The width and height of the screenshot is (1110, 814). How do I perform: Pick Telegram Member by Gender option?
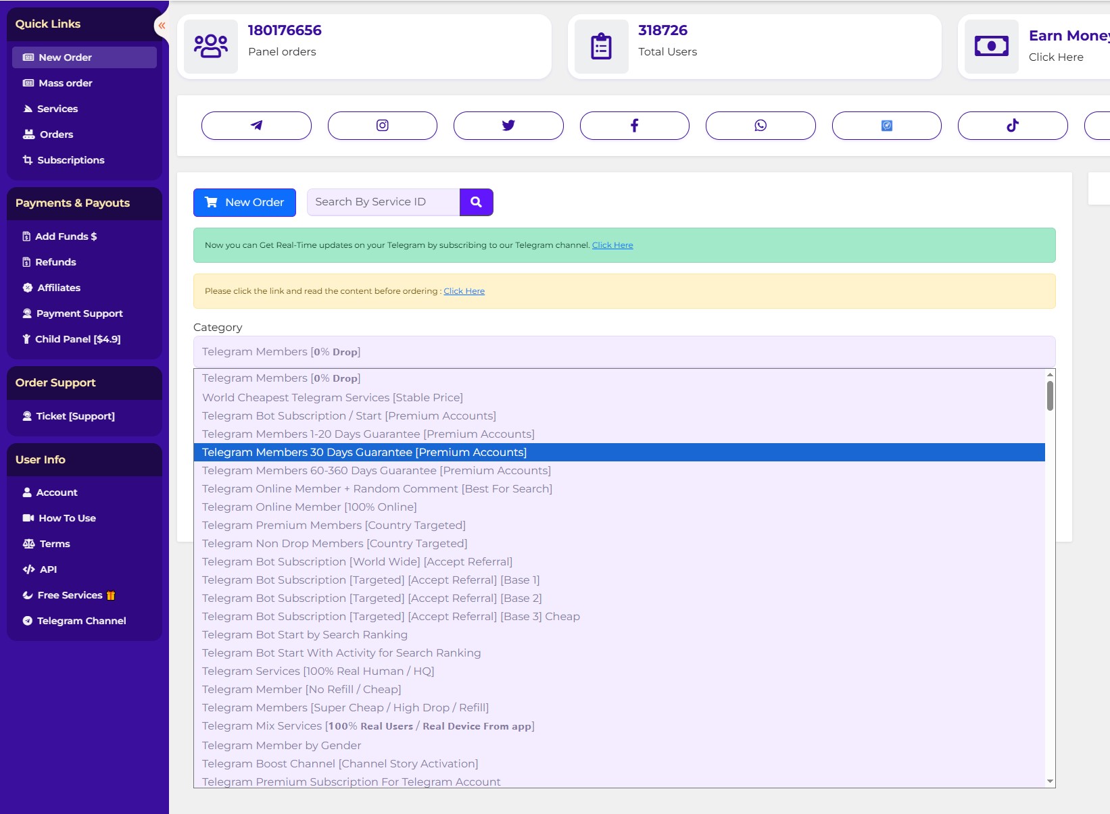(x=281, y=745)
